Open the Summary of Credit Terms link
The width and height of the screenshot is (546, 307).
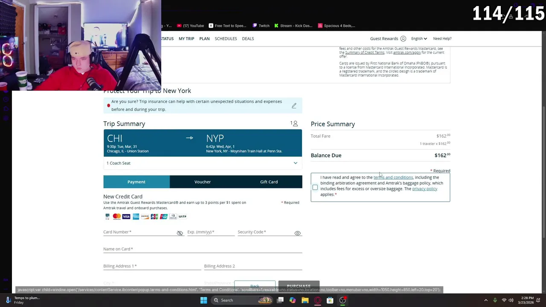tap(365, 52)
